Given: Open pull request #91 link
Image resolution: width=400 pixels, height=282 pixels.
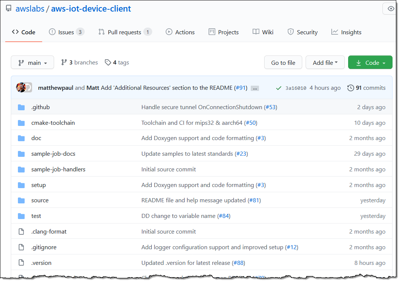Looking at the screenshot, I should click(x=241, y=88).
